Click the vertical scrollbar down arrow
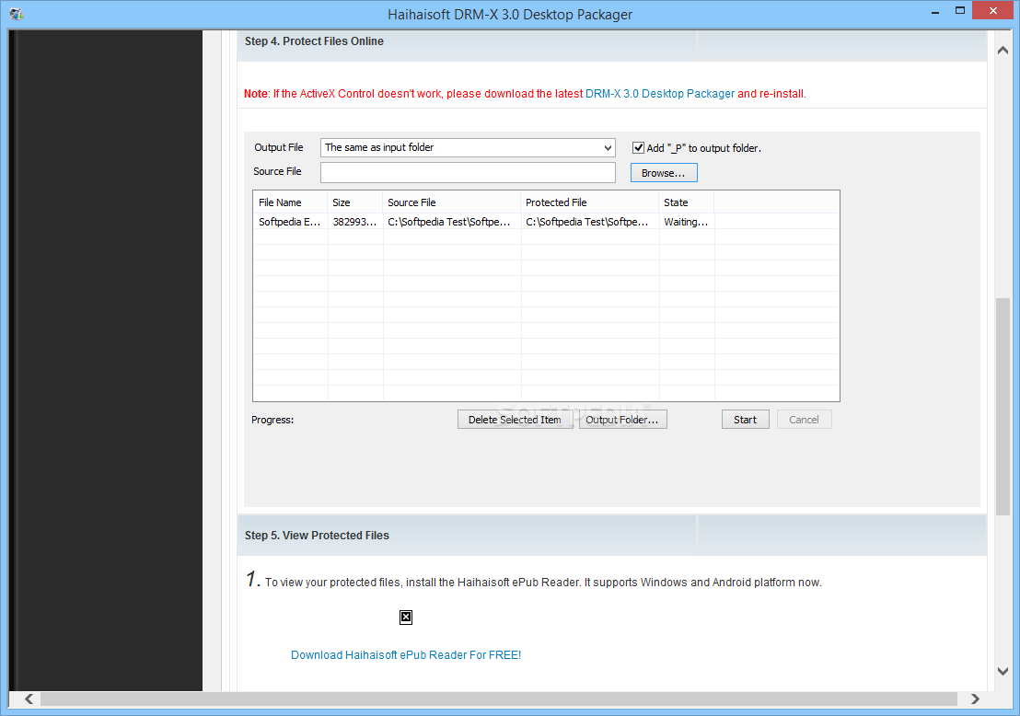This screenshot has height=716, width=1020. click(x=1003, y=671)
